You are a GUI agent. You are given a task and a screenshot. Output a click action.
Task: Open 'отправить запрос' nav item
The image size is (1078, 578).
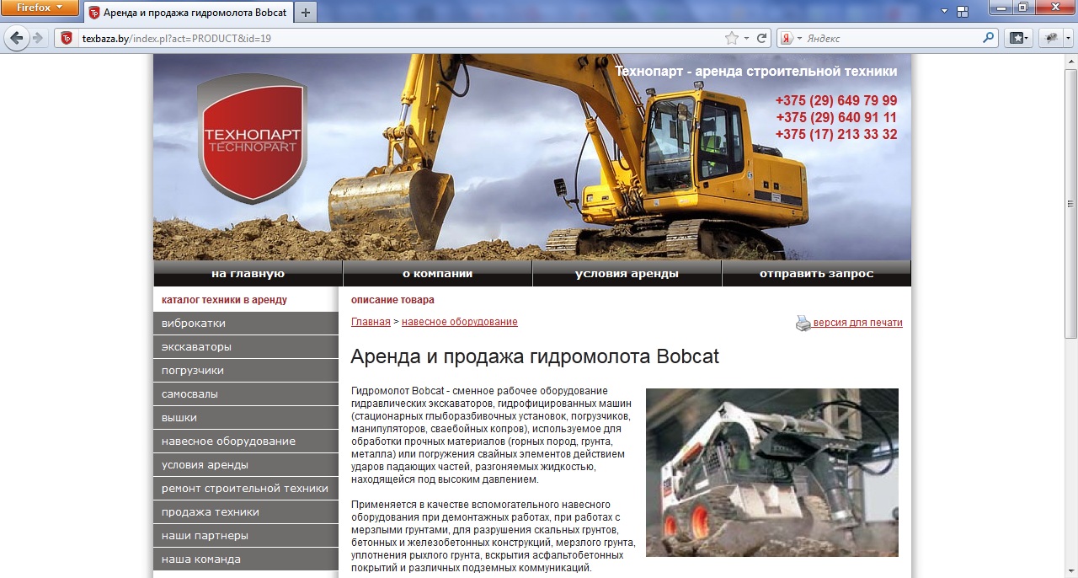tap(816, 274)
